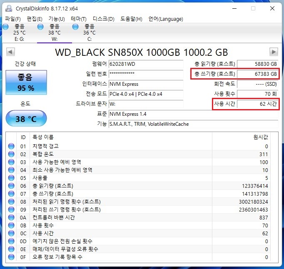
Task: Click the 특성 이름 column header
Action: pos(43,137)
